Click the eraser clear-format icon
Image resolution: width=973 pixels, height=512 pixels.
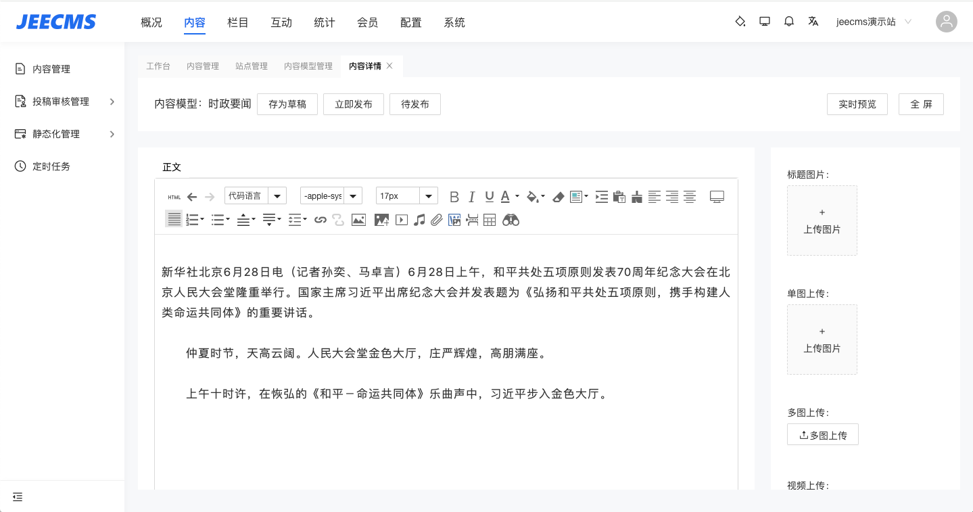(x=558, y=197)
